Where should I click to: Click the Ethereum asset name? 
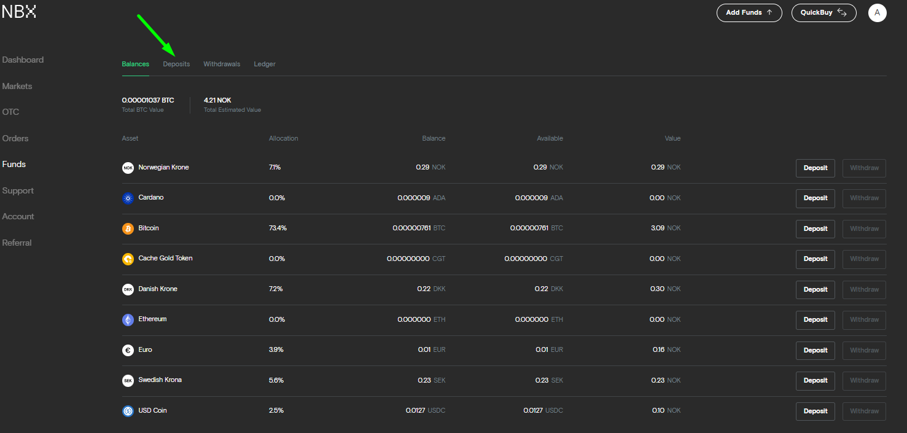pos(152,319)
